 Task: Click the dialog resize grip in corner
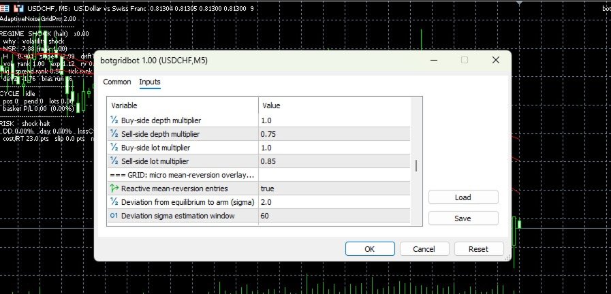pyautogui.click(x=507, y=257)
